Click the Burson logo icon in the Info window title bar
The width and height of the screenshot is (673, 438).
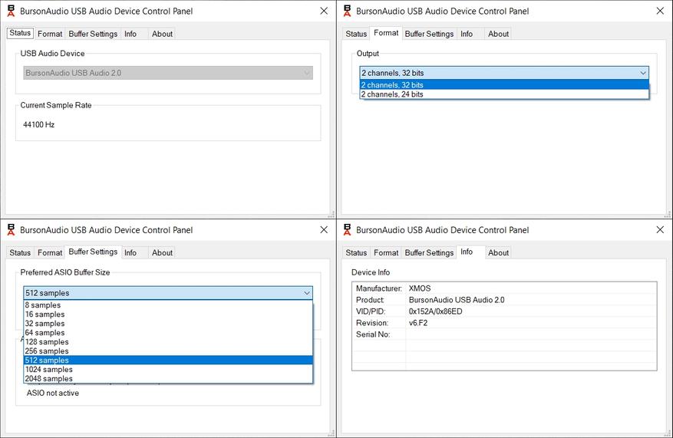pos(347,230)
